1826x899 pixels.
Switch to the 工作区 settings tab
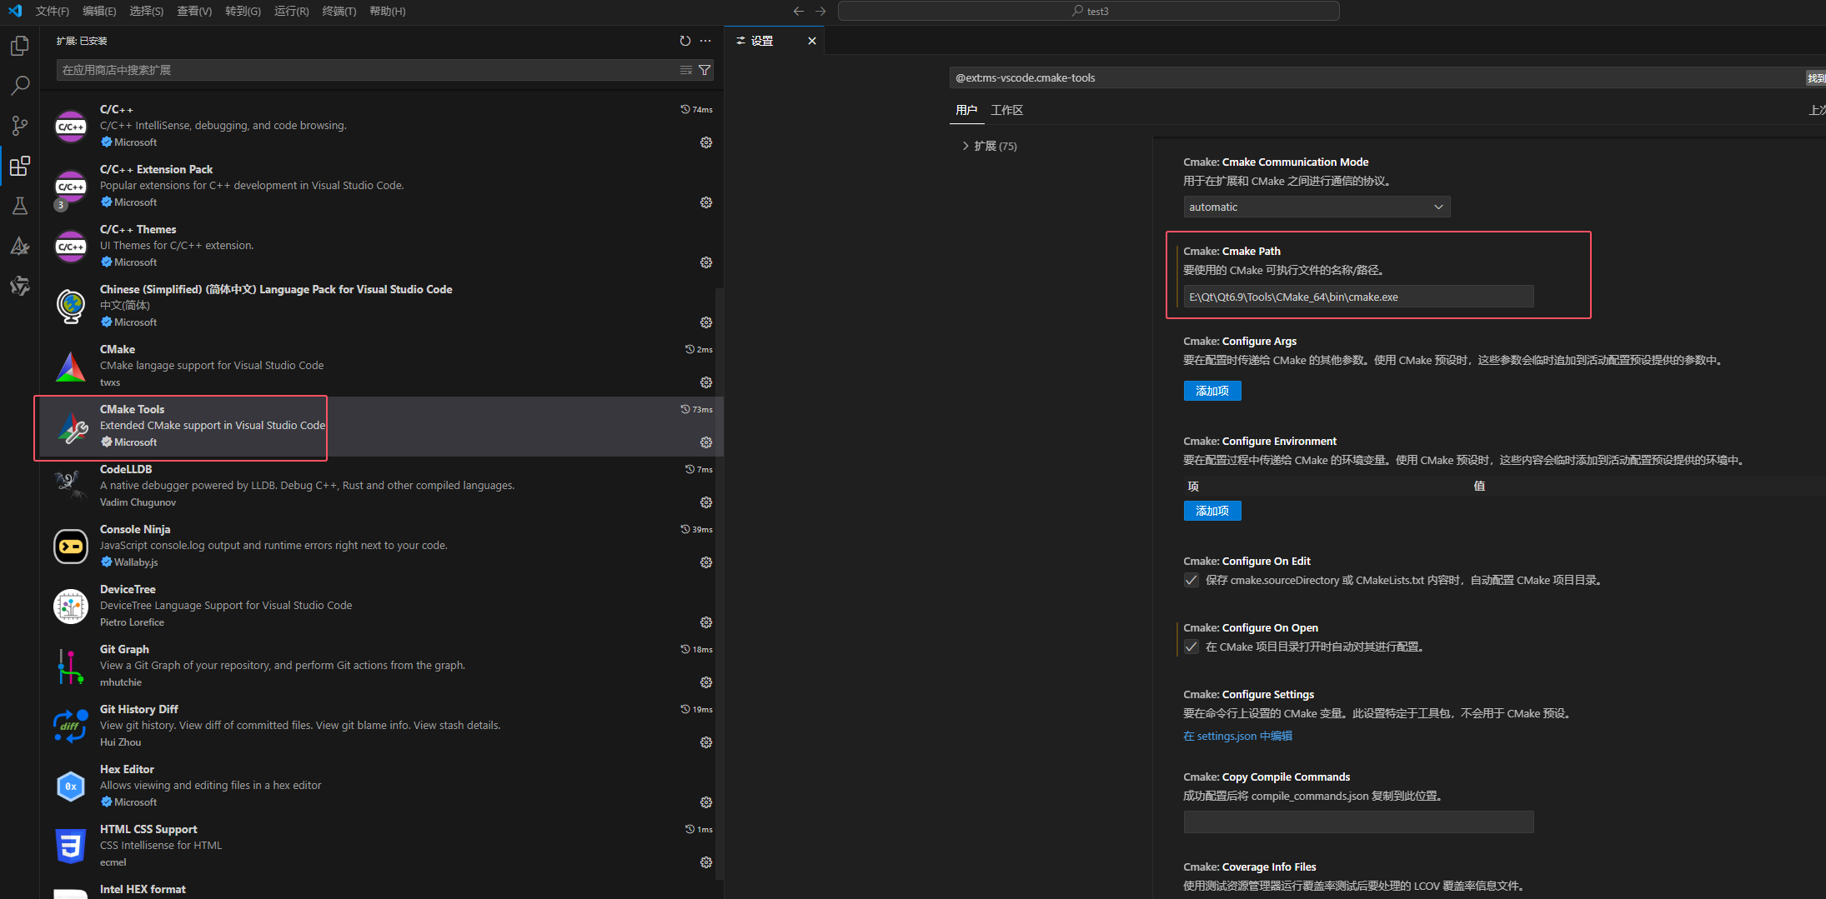(1006, 110)
